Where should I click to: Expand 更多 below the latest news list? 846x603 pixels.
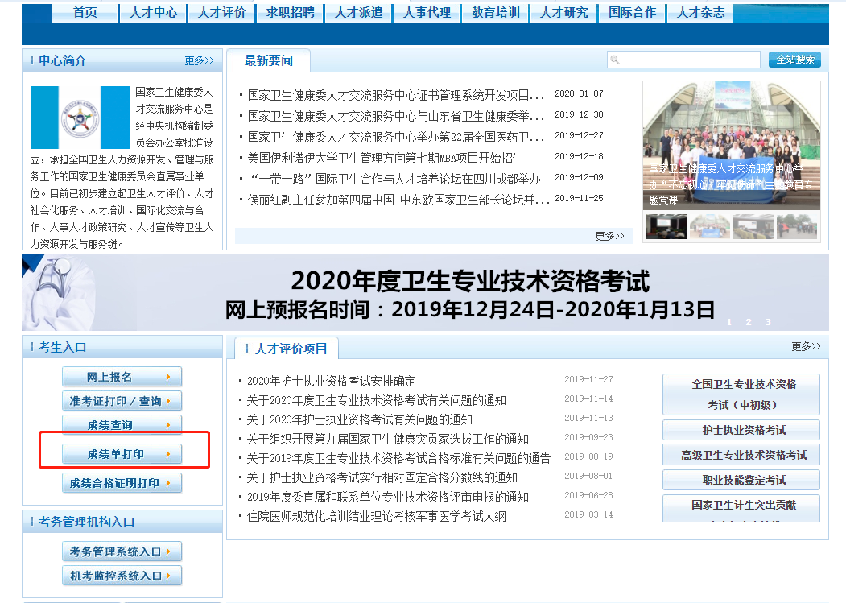click(609, 236)
